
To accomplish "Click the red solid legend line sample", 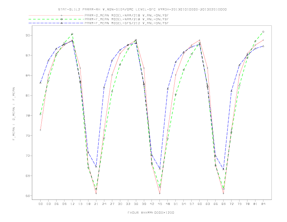I will [x=56, y=16].
